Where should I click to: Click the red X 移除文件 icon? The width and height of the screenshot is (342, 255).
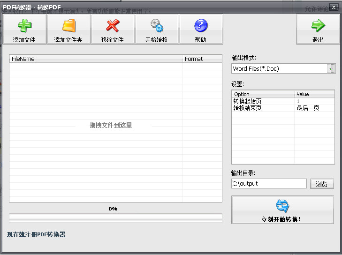(x=113, y=26)
